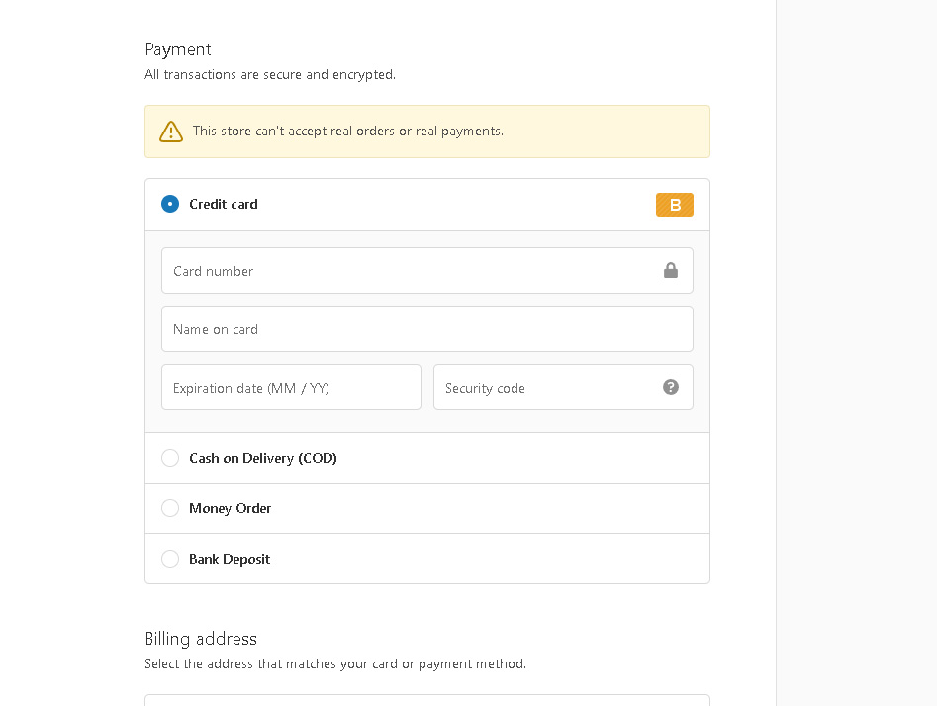Click the Billing address heading
937x706 pixels.
pos(201,639)
